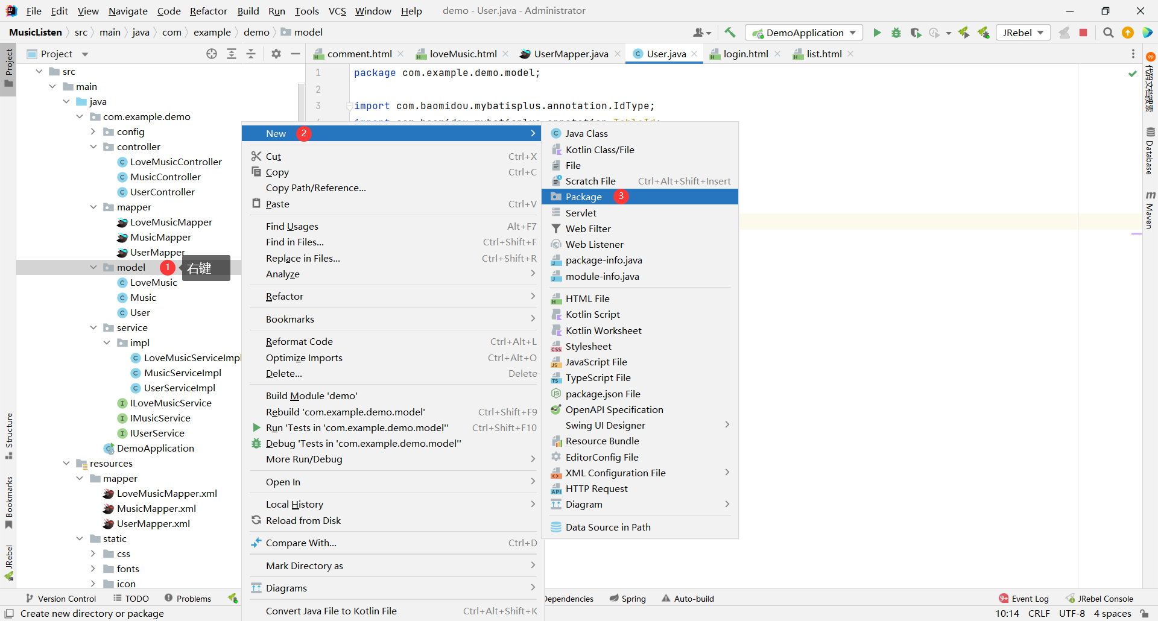
Task: Open the Structure side tab
Action: click(8, 436)
